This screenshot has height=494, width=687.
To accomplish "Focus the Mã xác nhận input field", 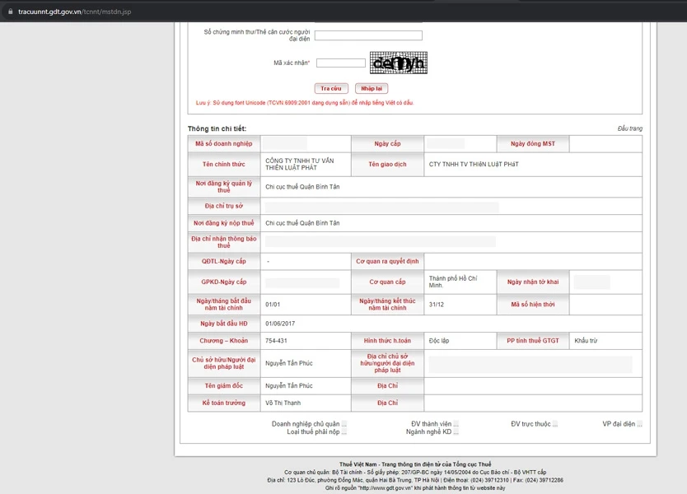I will (x=340, y=63).
